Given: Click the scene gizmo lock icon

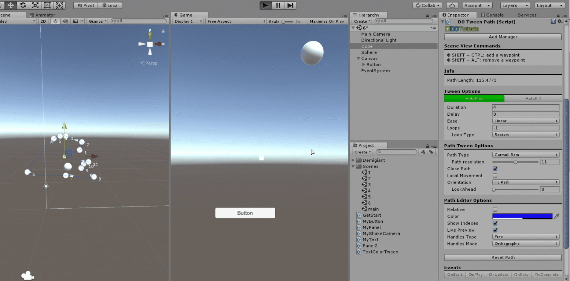Looking at the screenshot, I should click(x=163, y=31).
